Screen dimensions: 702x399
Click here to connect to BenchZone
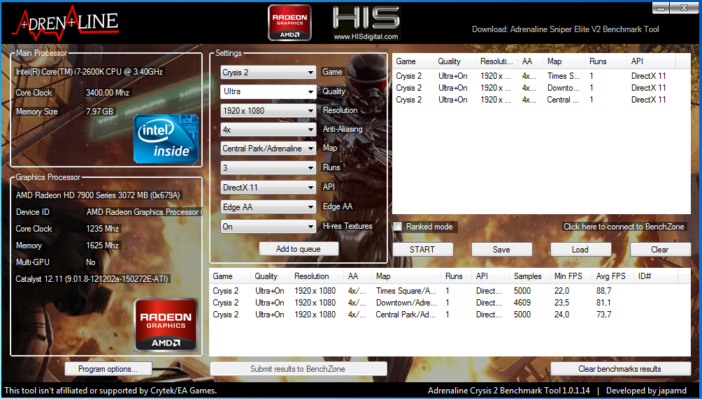coord(623,227)
